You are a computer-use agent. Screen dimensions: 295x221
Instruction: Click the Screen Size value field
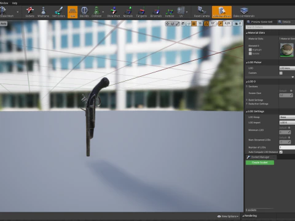pyautogui.click(x=286, y=95)
